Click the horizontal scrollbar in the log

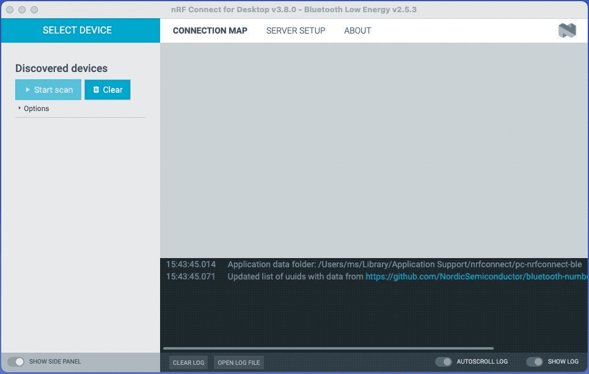328,348
